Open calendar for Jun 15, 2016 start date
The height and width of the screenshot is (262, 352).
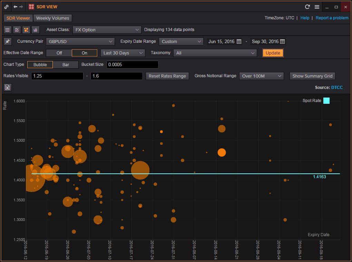(x=239, y=42)
